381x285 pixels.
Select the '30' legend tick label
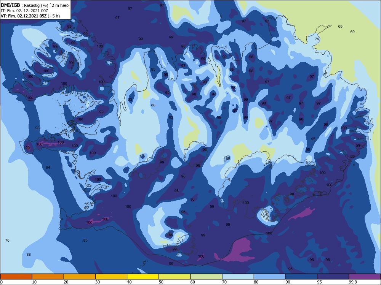click(x=98, y=282)
